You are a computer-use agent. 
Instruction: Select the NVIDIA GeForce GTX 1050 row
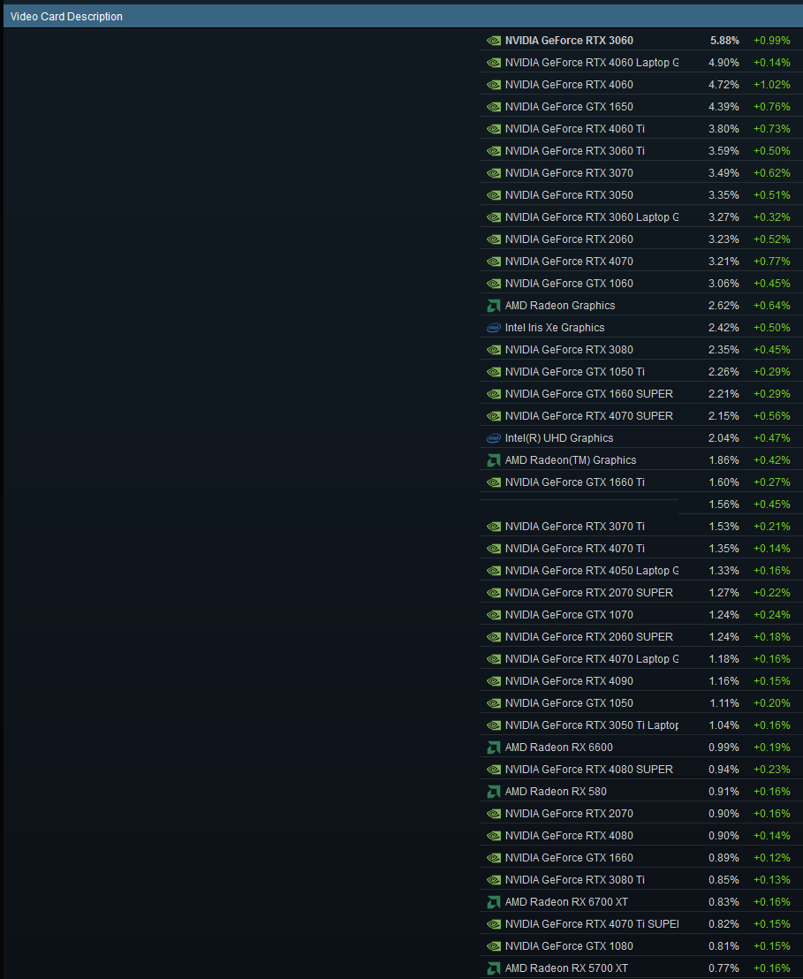[641, 703]
